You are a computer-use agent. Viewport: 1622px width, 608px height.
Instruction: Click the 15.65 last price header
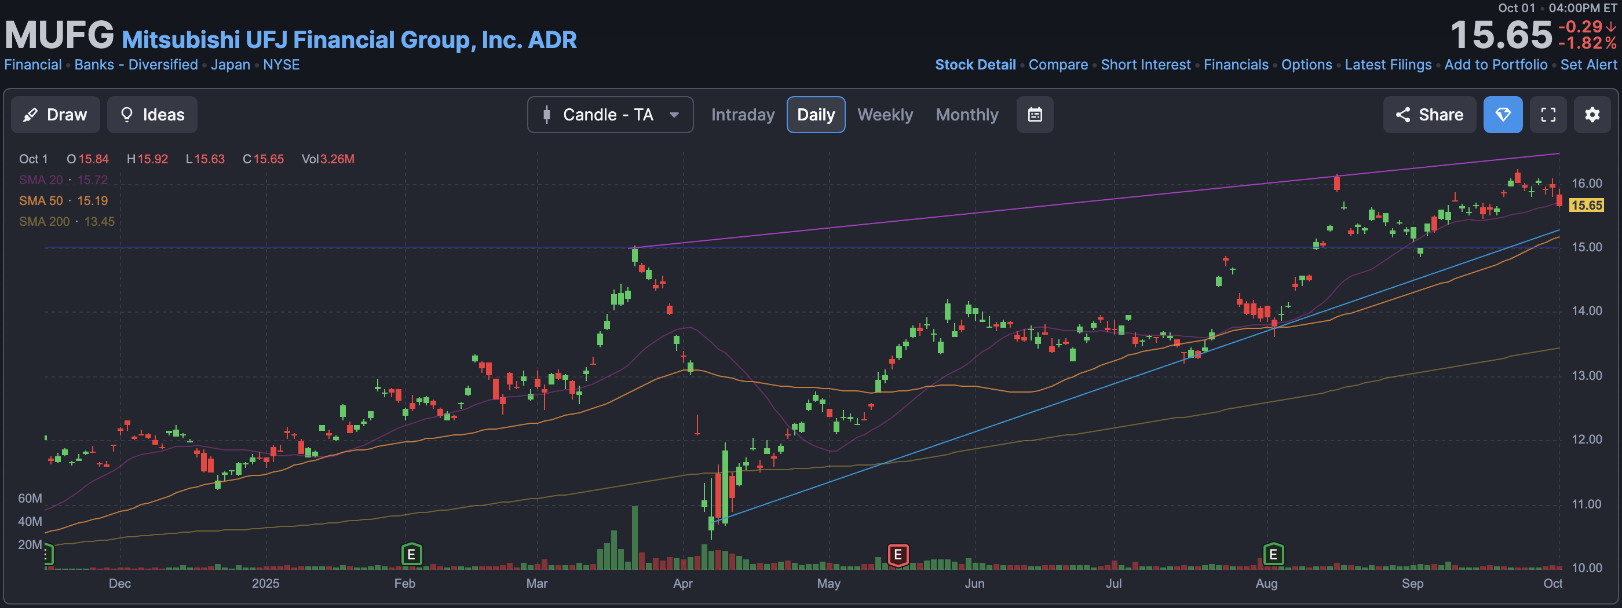click(x=1502, y=35)
